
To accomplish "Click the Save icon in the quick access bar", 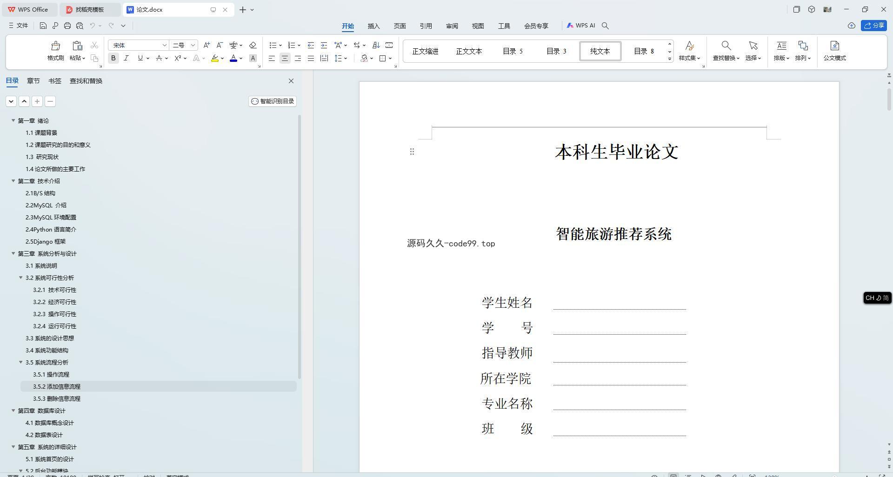I will click(x=43, y=26).
